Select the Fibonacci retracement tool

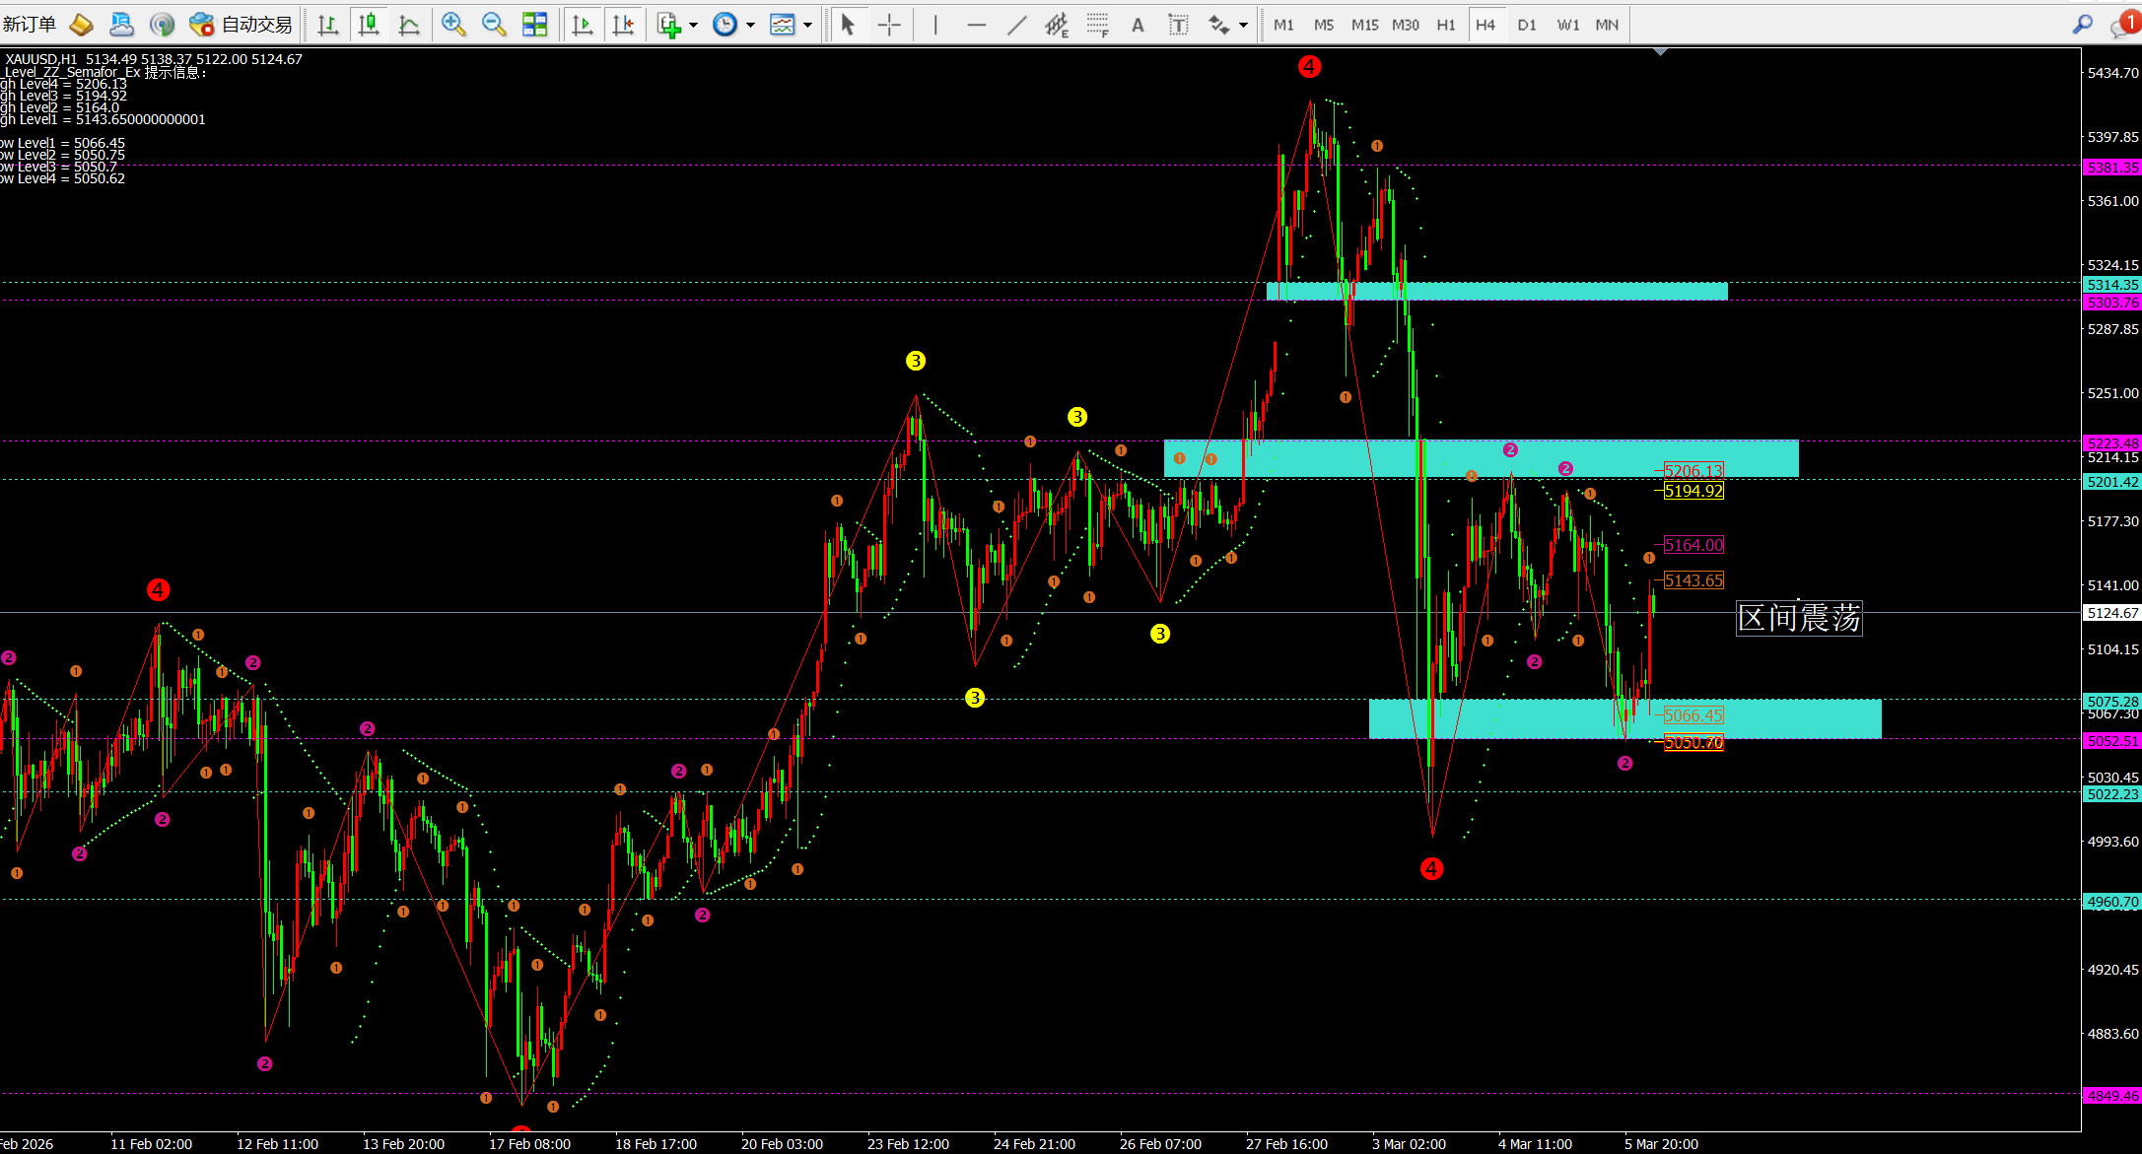click(1097, 25)
